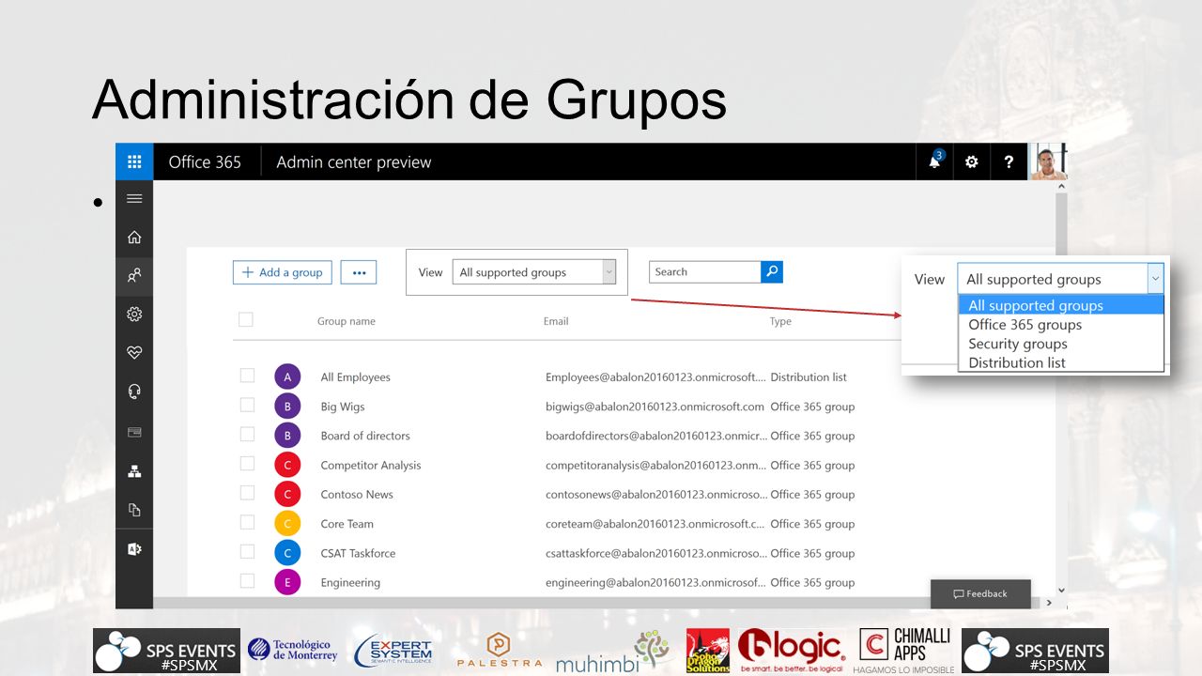
Task: Open the help question mark icon
Action: (1009, 161)
